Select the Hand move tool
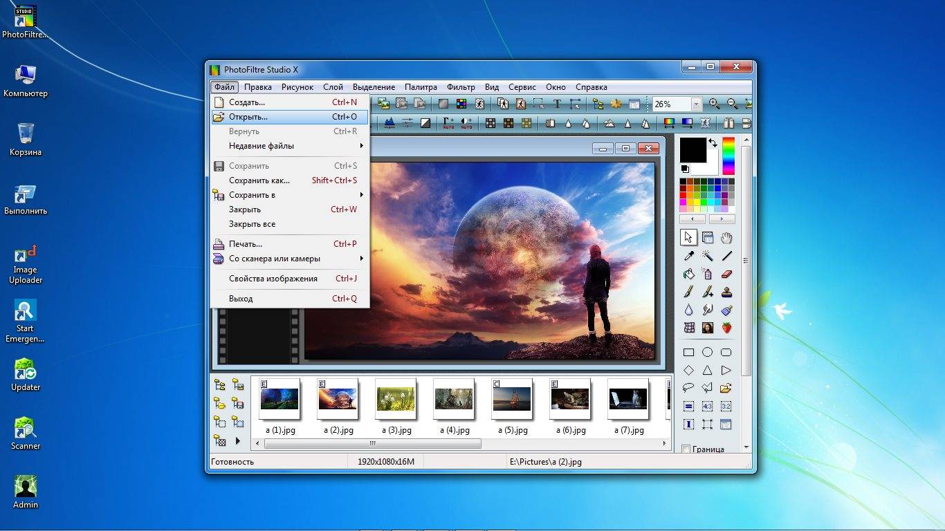The height and width of the screenshot is (531, 945). (x=726, y=238)
